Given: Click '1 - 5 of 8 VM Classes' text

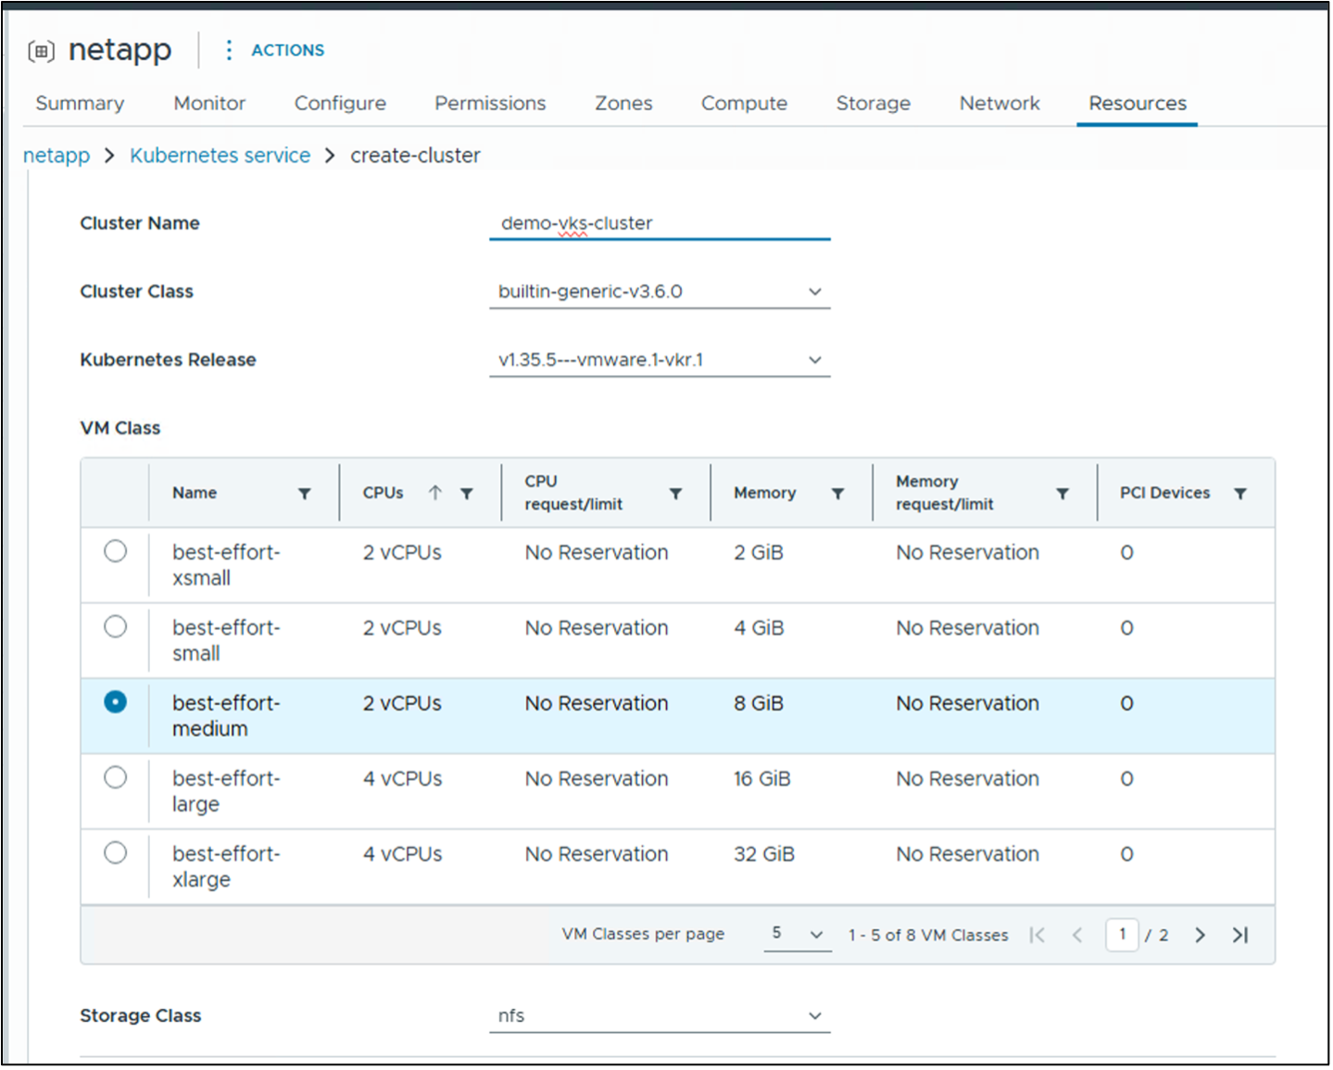Looking at the screenshot, I should [x=928, y=936].
